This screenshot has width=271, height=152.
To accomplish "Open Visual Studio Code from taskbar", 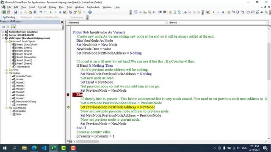I will tap(44, 148).
